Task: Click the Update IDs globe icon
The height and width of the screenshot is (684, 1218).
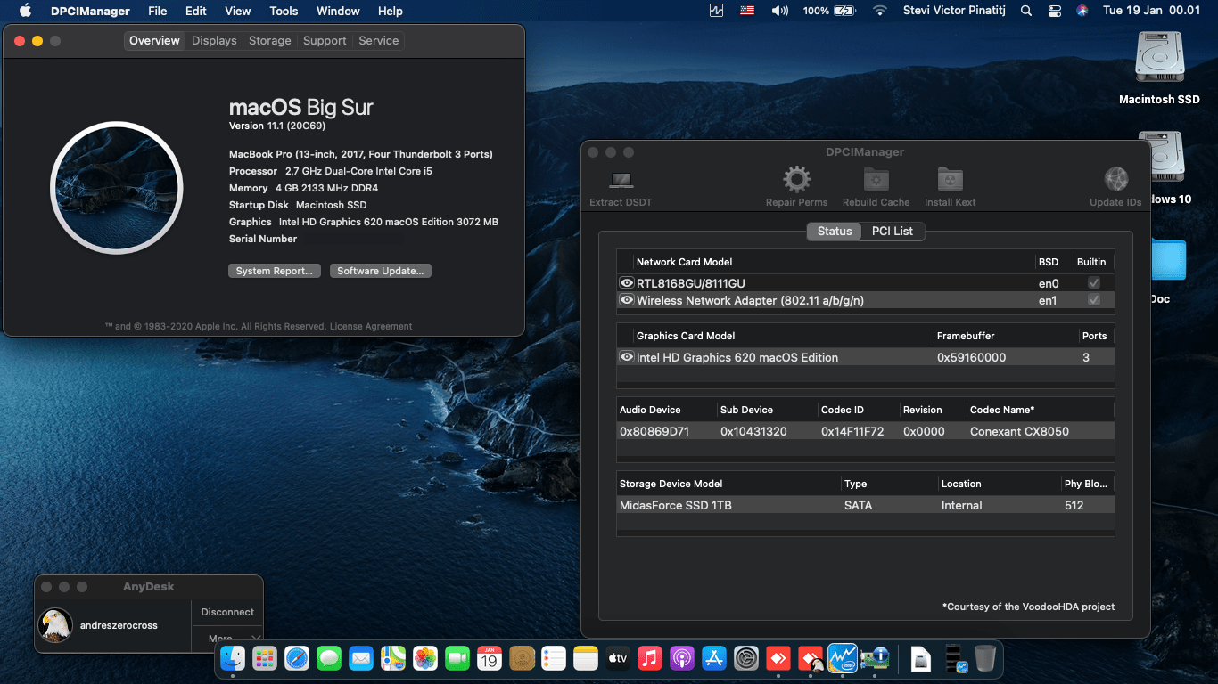Action: point(1116,180)
